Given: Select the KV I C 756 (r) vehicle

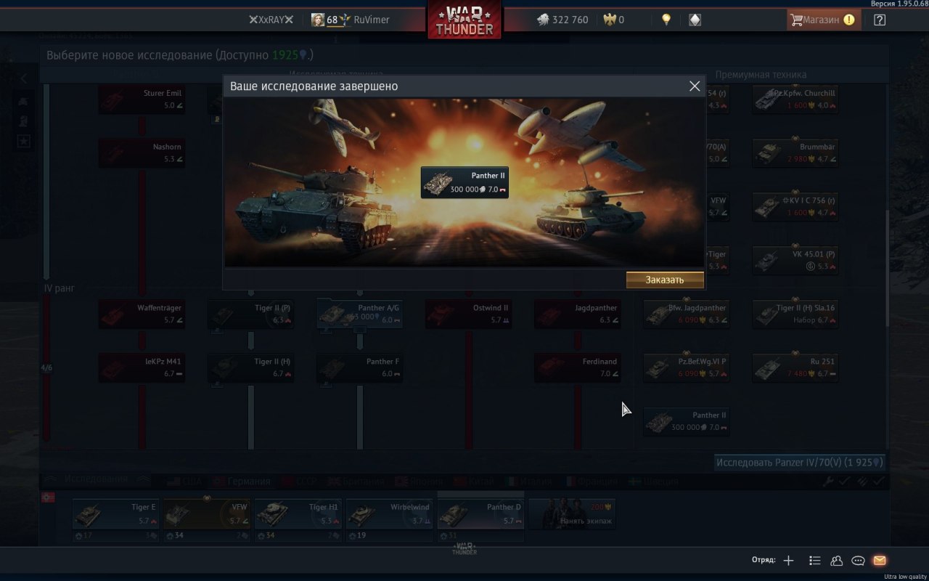Looking at the screenshot, I should pos(795,206).
